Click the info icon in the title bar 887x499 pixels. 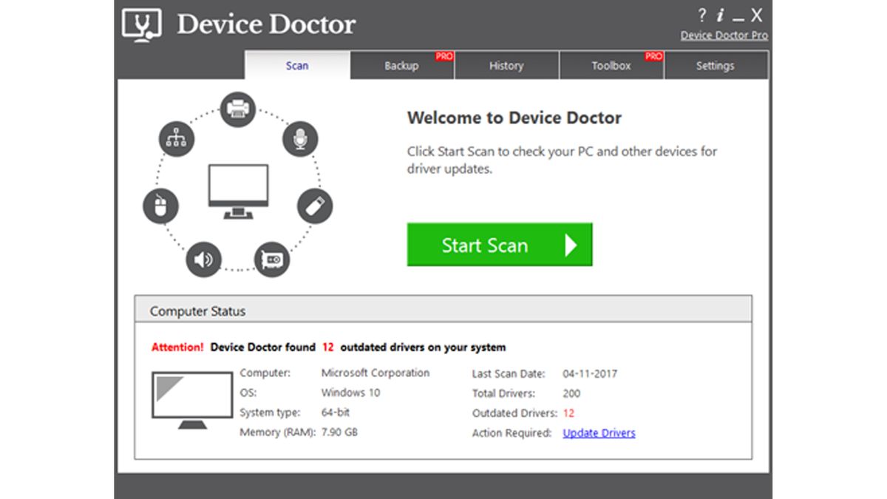coord(719,15)
